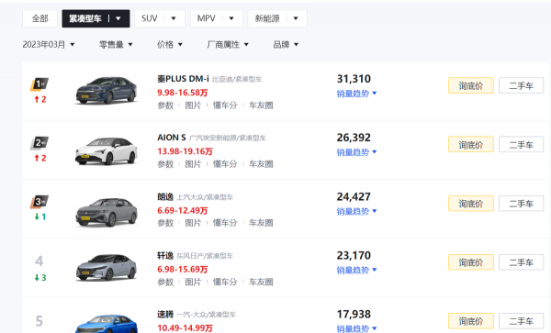Open 车友圈 for AION S
The width and height of the screenshot is (551, 333).
(261, 164)
